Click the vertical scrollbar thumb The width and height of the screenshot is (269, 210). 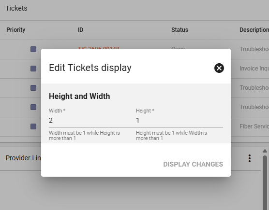tap(265, 182)
